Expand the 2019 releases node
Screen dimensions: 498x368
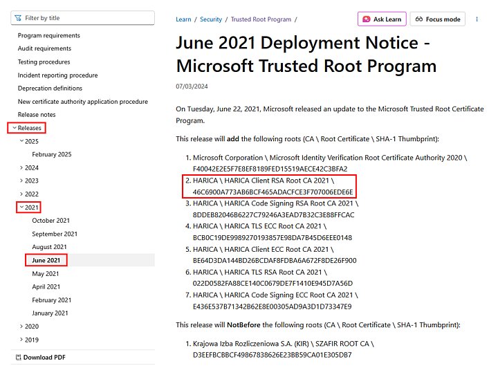(x=21, y=340)
